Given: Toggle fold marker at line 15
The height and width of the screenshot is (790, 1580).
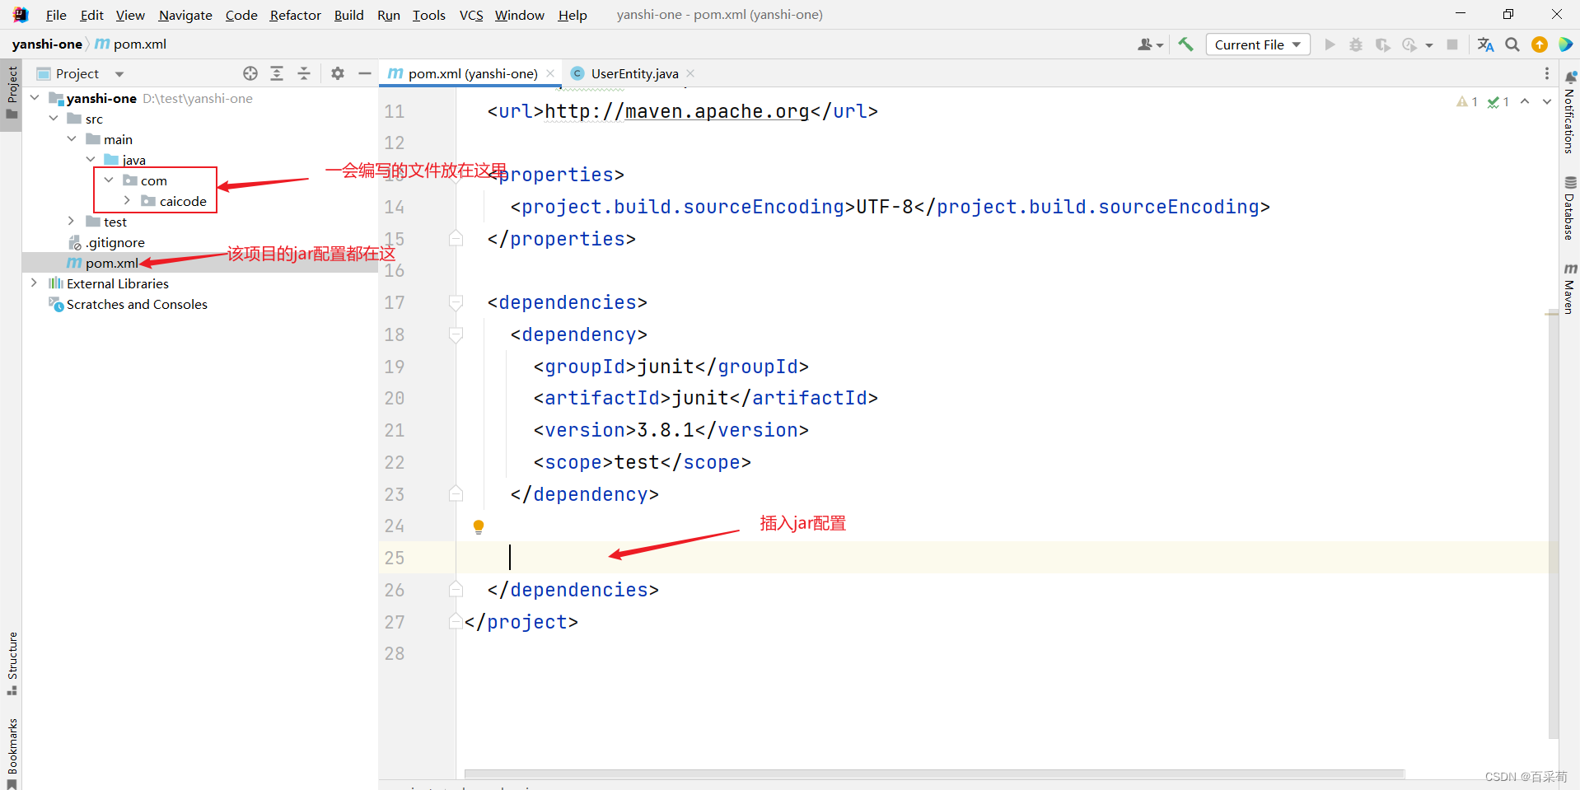Looking at the screenshot, I should (456, 239).
